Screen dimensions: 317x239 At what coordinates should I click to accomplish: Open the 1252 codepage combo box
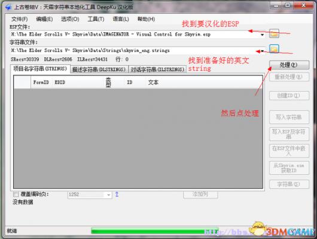tap(90, 195)
